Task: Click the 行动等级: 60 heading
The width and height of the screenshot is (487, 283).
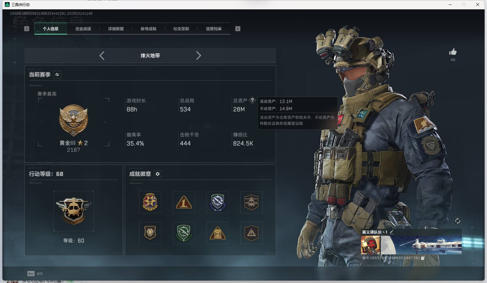Action: pos(46,174)
